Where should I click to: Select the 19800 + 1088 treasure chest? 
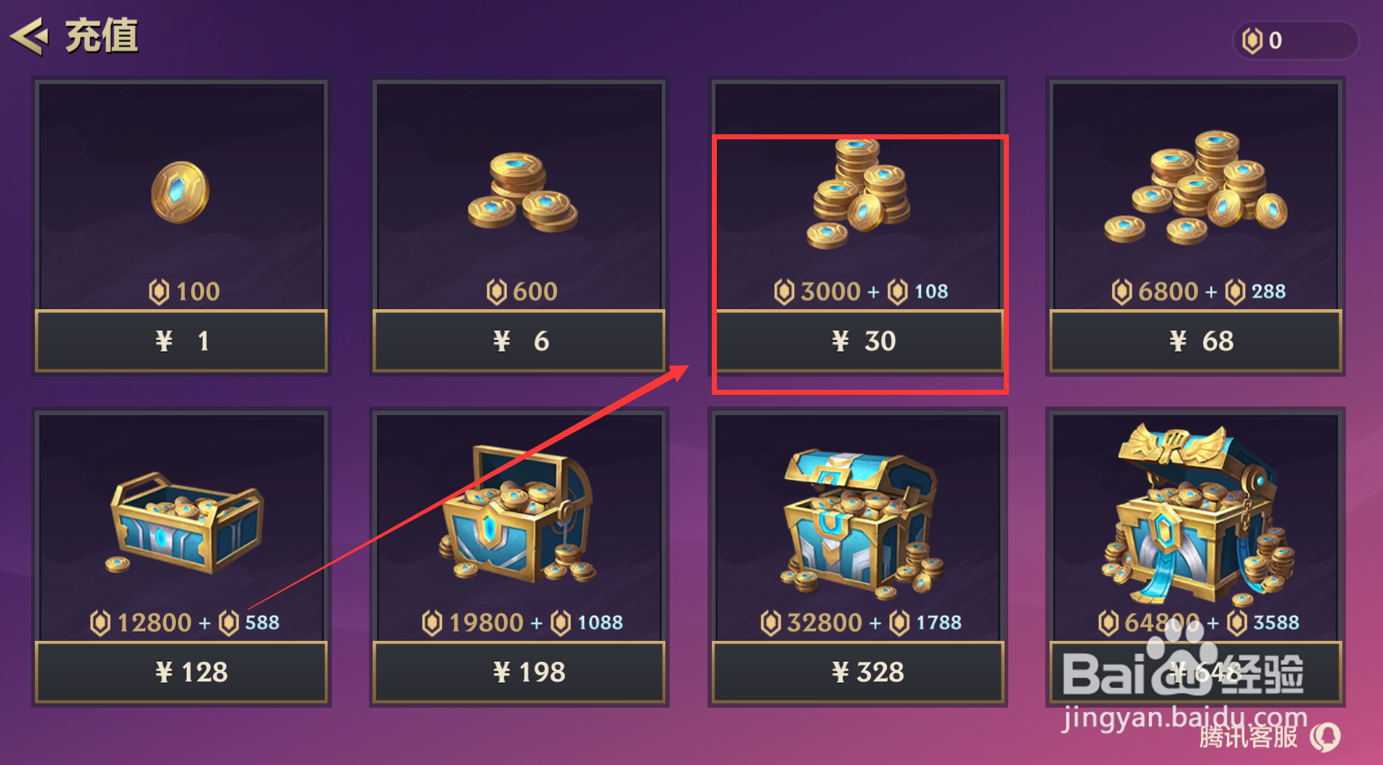click(519, 515)
